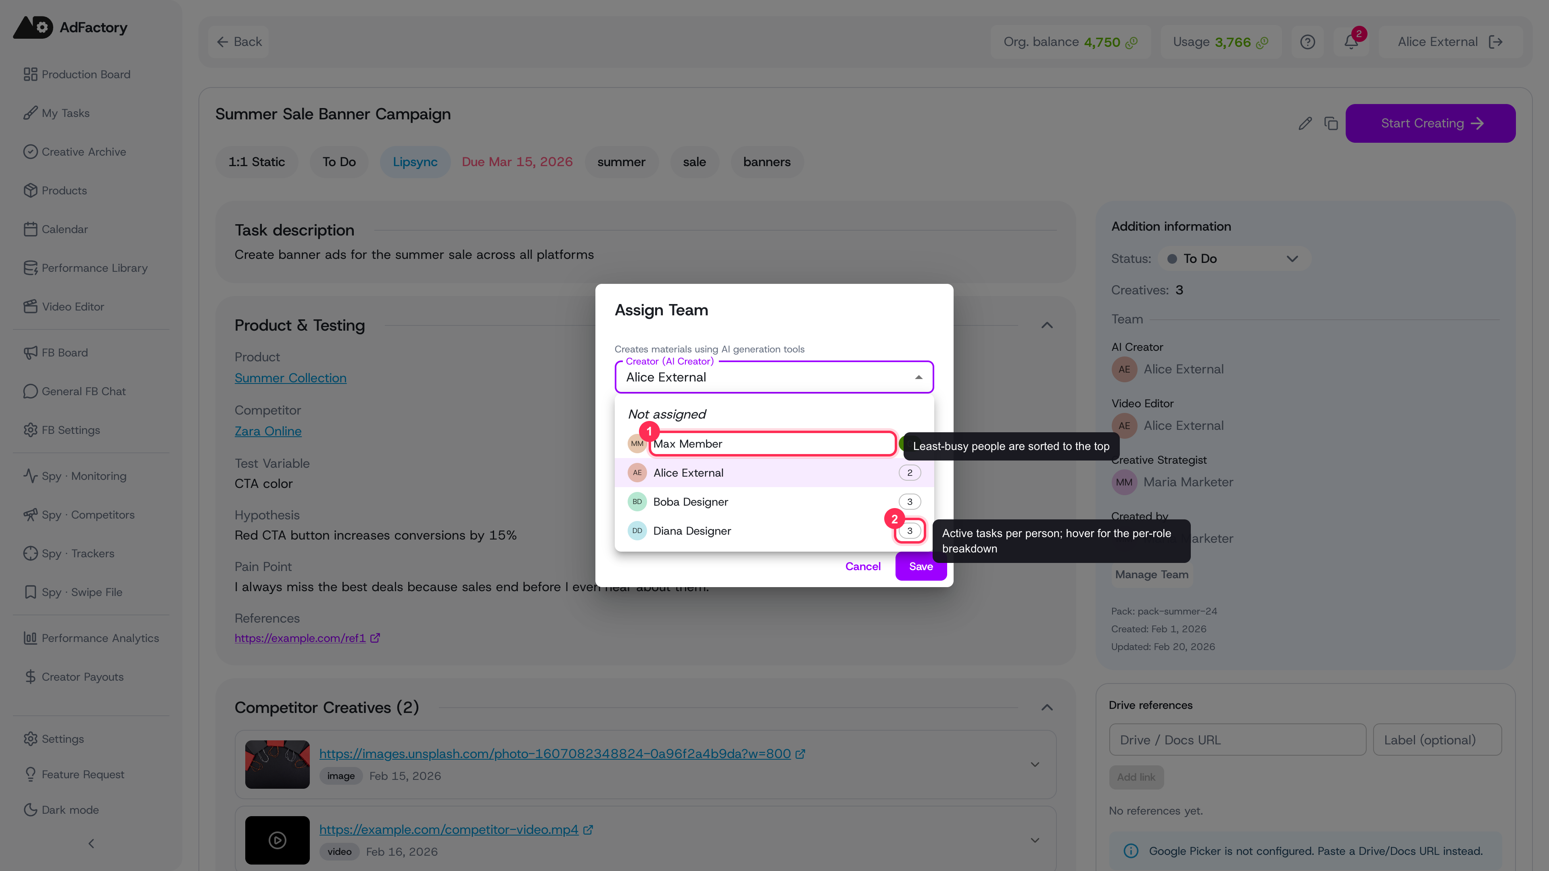Open help via the question mark icon

tap(1307, 42)
